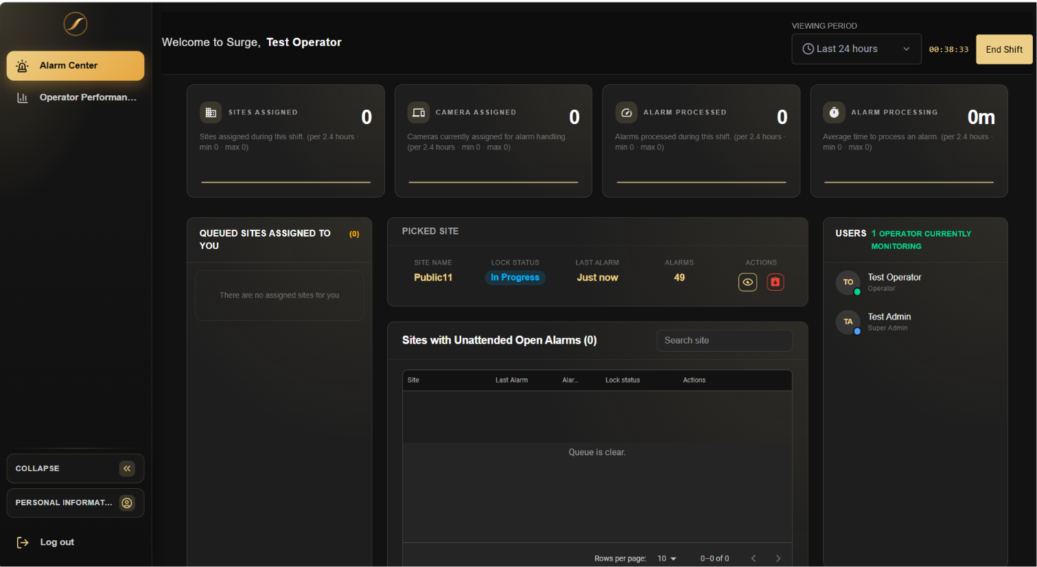
Task: Open Personal Information in the sidebar
Action: pyautogui.click(x=75, y=503)
